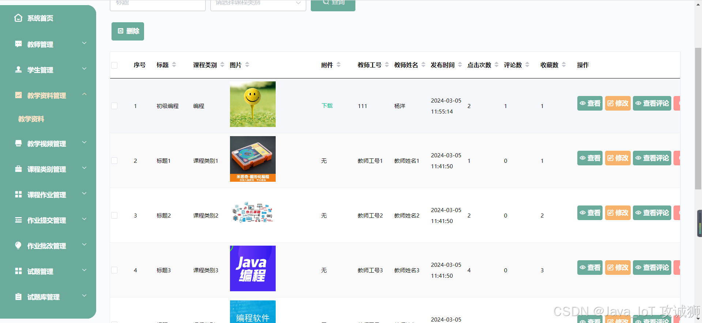Go to 系统首页 menu item

click(40, 18)
